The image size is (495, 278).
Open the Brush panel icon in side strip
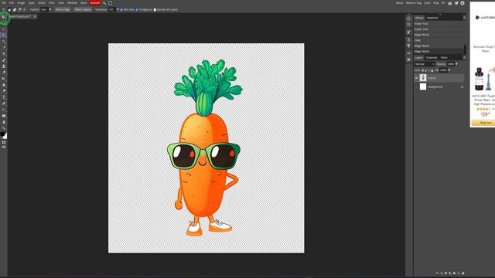point(408,32)
